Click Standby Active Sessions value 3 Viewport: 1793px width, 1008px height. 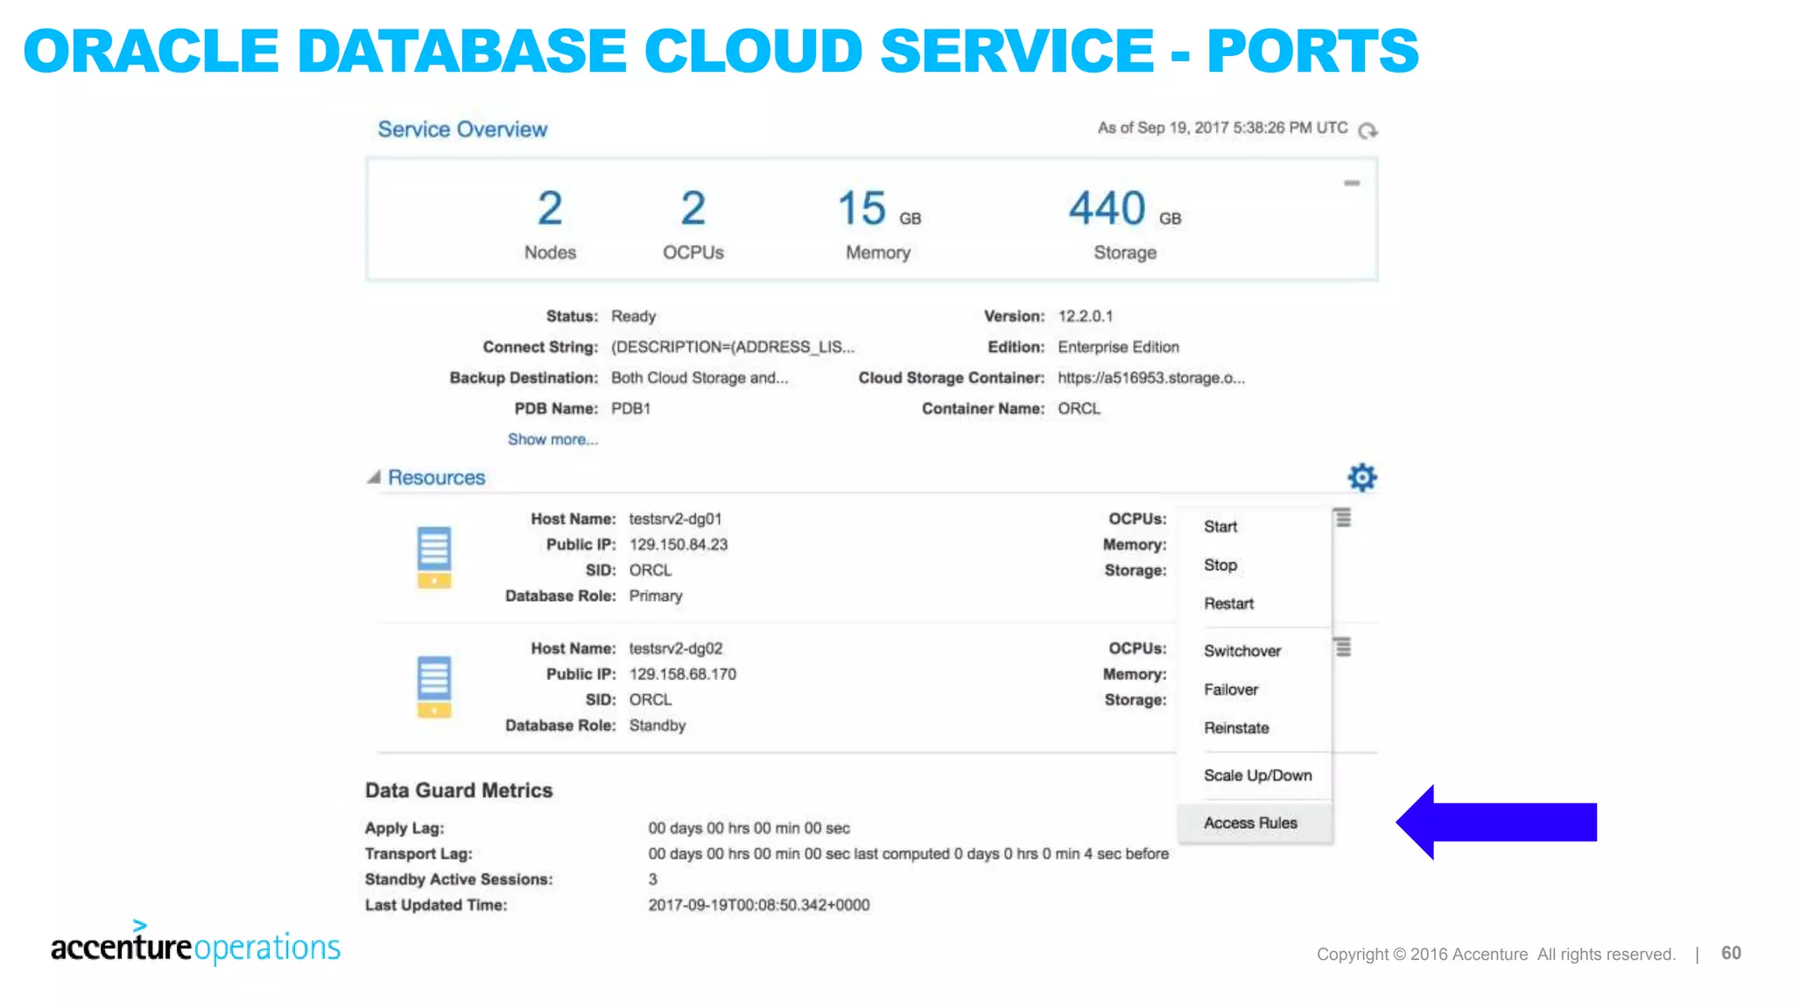click(652, 879)
